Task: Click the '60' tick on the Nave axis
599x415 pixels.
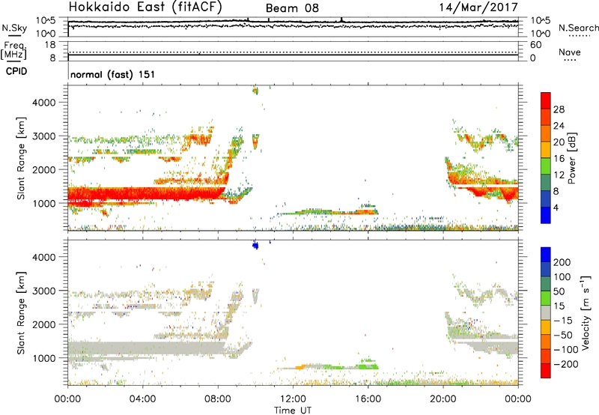Action: pos(536,45)
